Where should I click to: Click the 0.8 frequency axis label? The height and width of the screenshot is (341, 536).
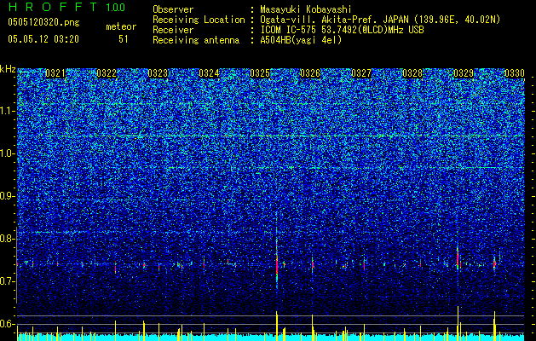pyautogui.click(x=7, y=239)
